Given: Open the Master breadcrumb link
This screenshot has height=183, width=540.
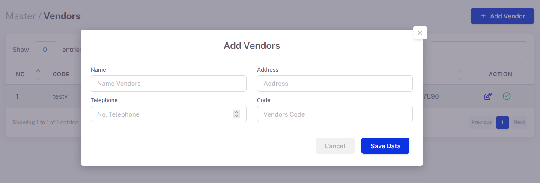Looking at the screenshot, I should click(x=21, y=16).
